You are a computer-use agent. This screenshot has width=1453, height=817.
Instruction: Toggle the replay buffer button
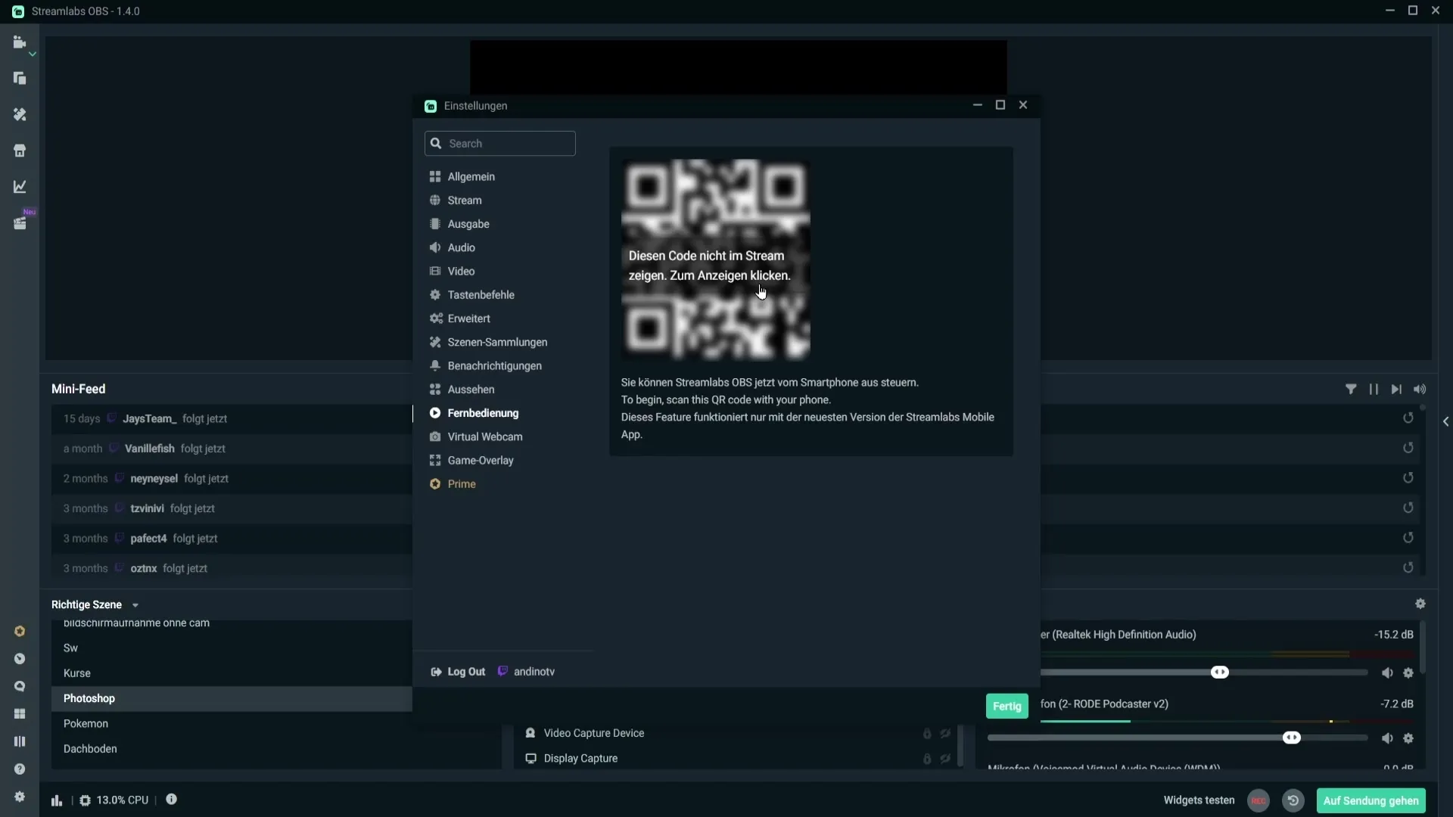(x=1293, y=800)
